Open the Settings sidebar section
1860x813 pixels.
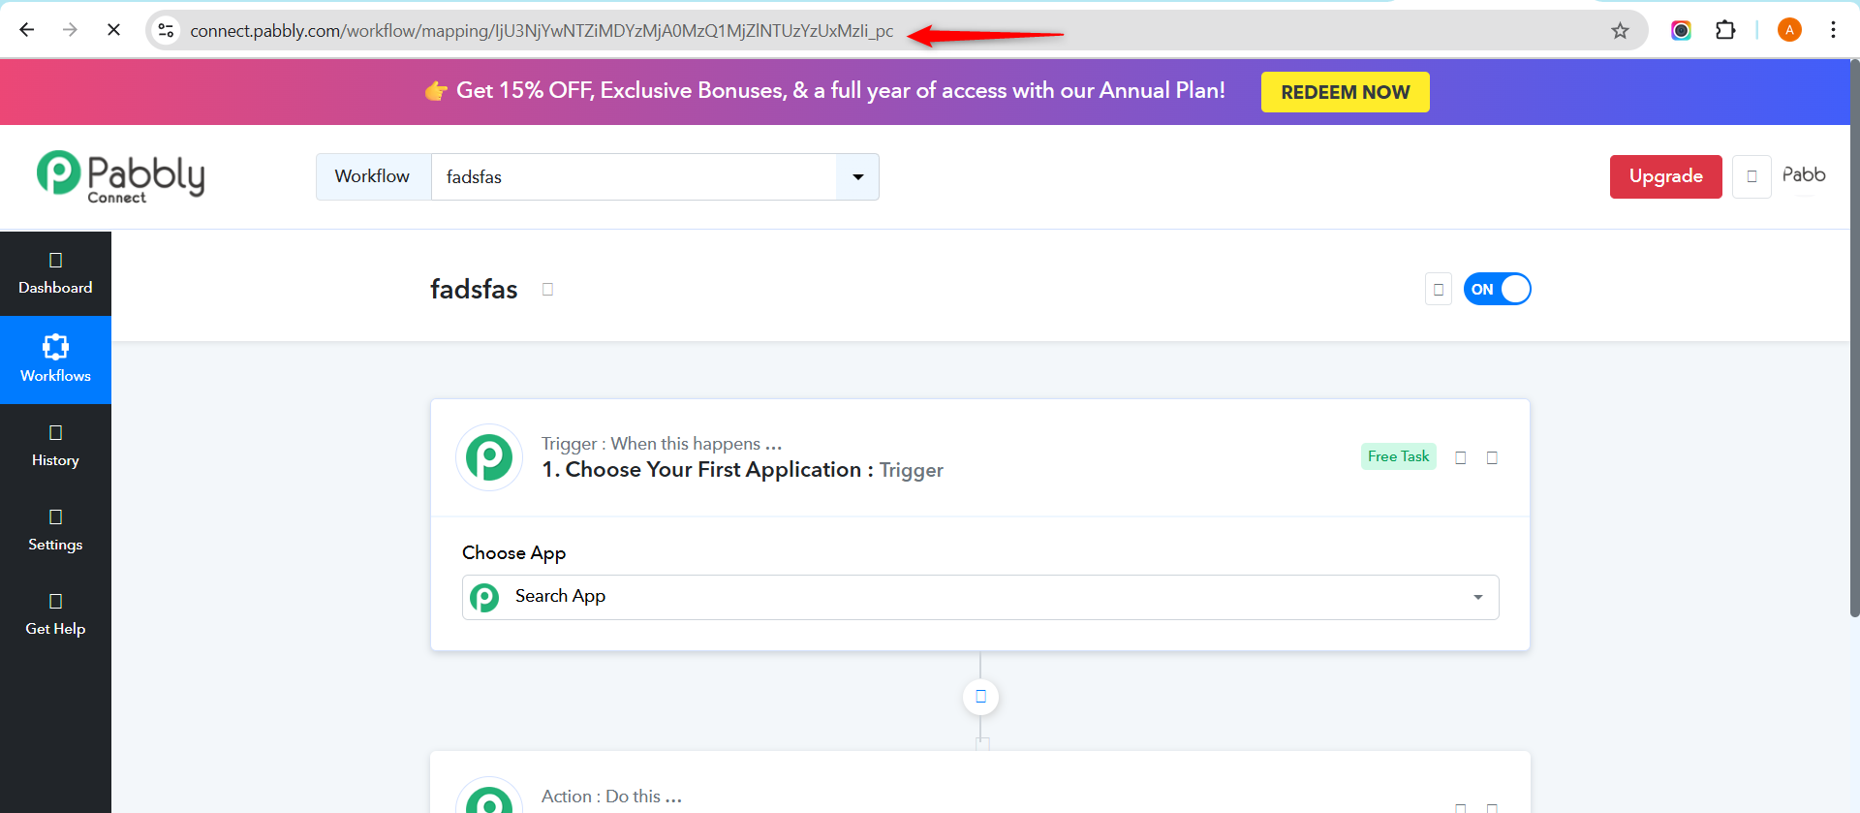pyautogui.click(x=55, y=530)
